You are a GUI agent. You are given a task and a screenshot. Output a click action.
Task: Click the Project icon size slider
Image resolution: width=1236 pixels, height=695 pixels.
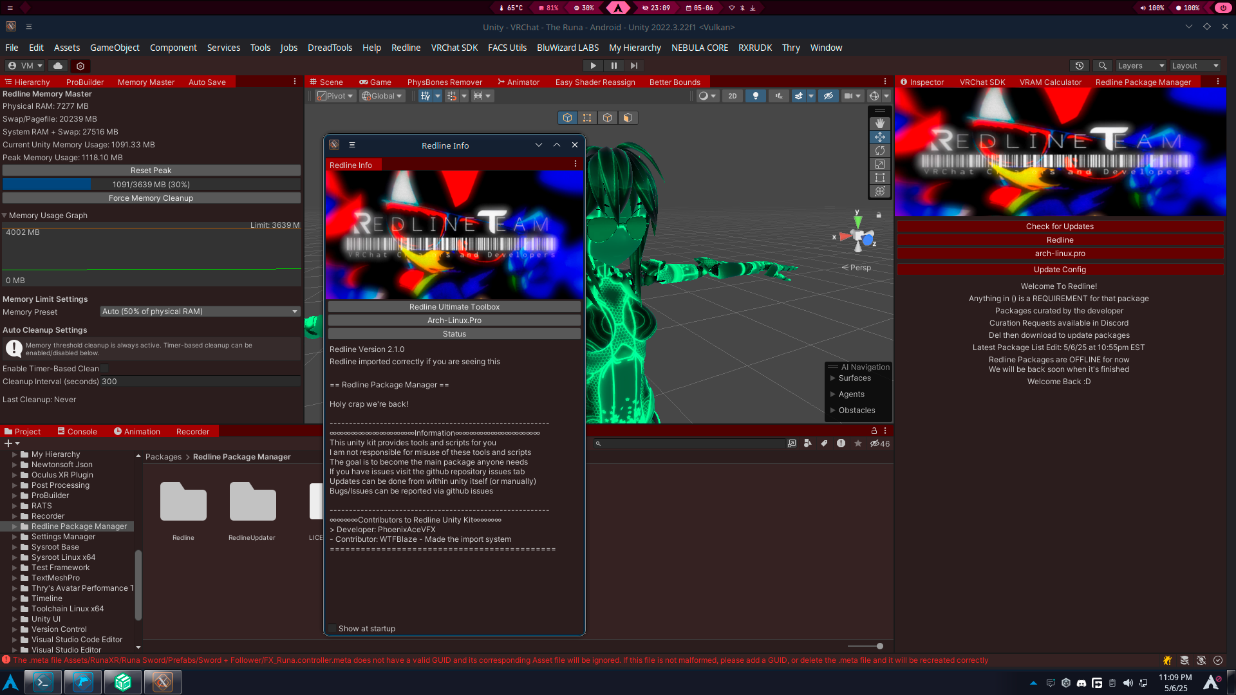point(865,646)
